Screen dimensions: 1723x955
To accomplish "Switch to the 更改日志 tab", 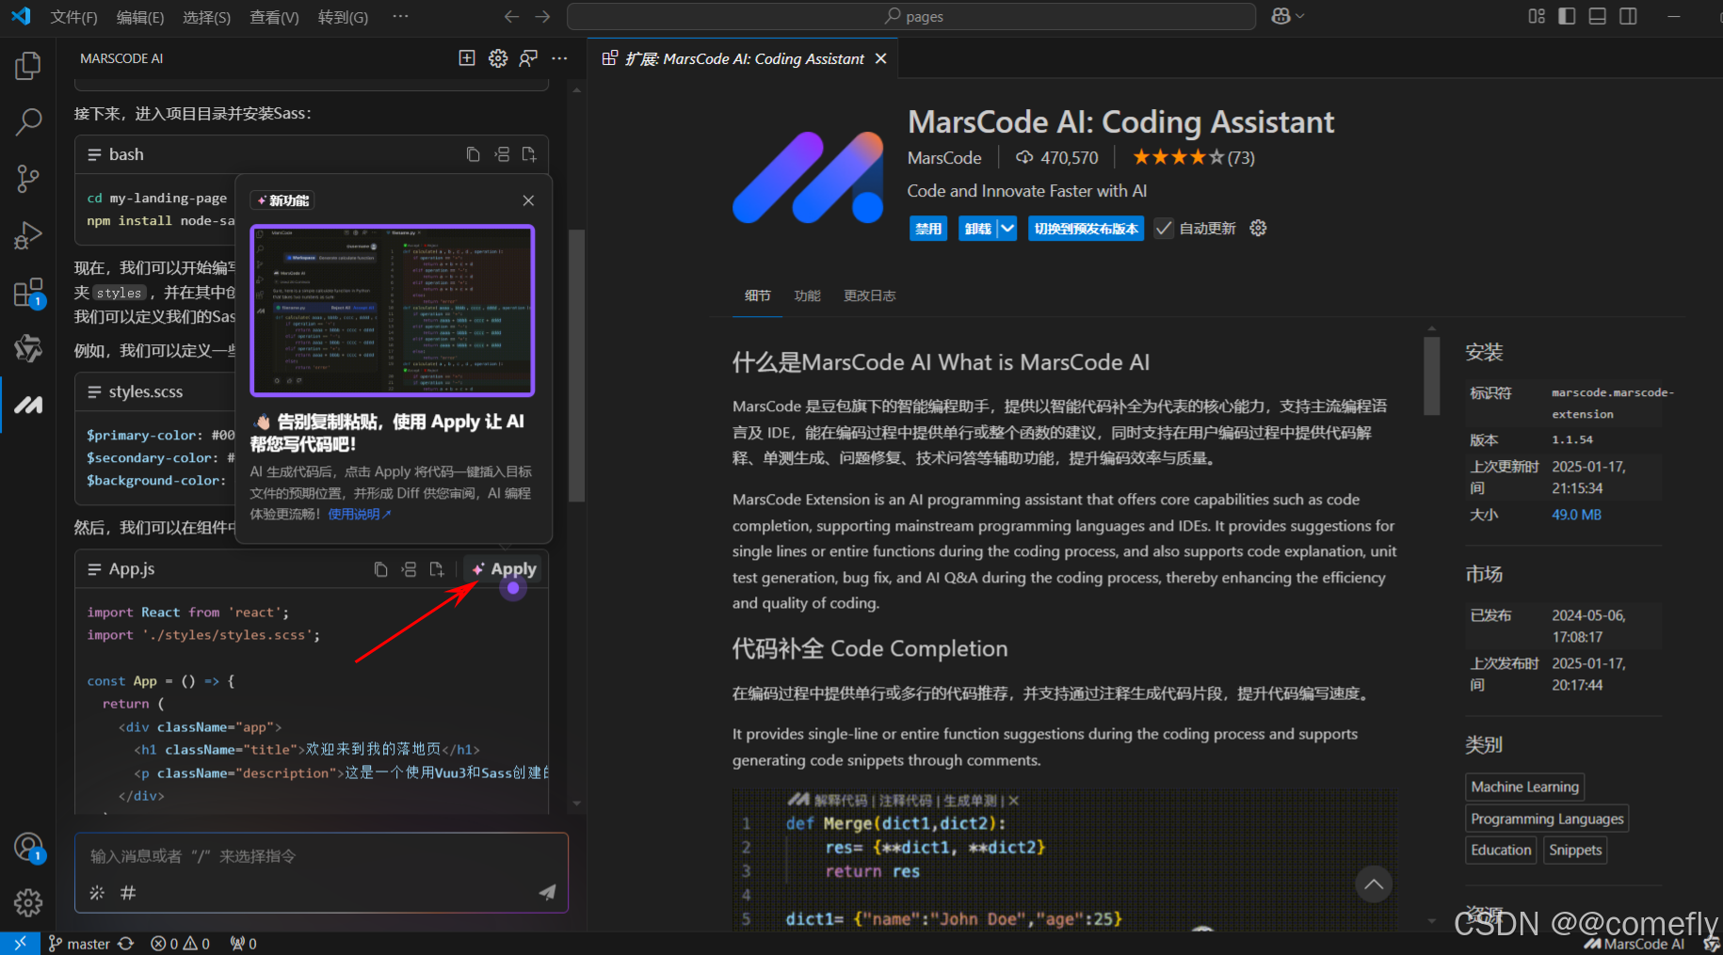I will 869,295.
